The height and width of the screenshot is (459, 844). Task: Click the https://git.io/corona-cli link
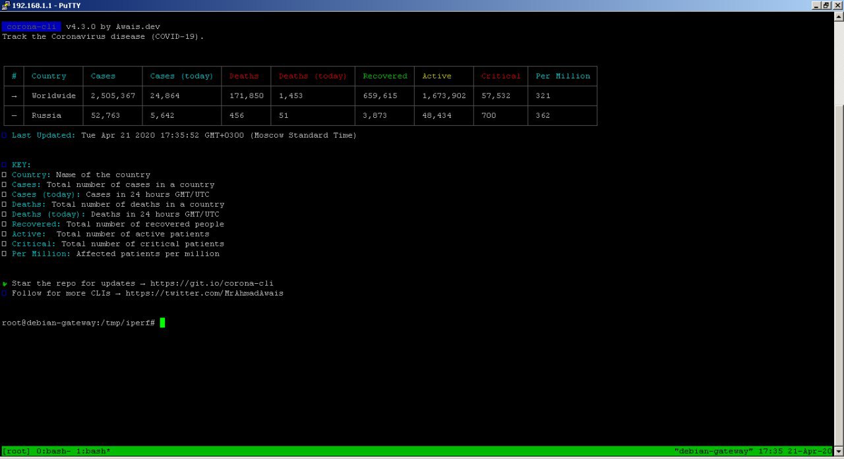click(x=212, y=284)
